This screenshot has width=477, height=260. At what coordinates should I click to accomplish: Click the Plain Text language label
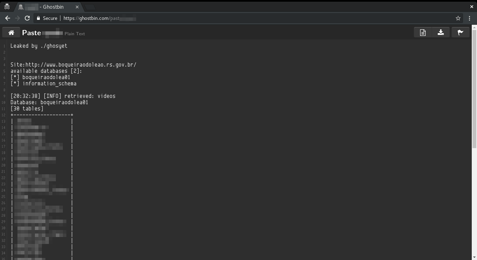point(75,34)
